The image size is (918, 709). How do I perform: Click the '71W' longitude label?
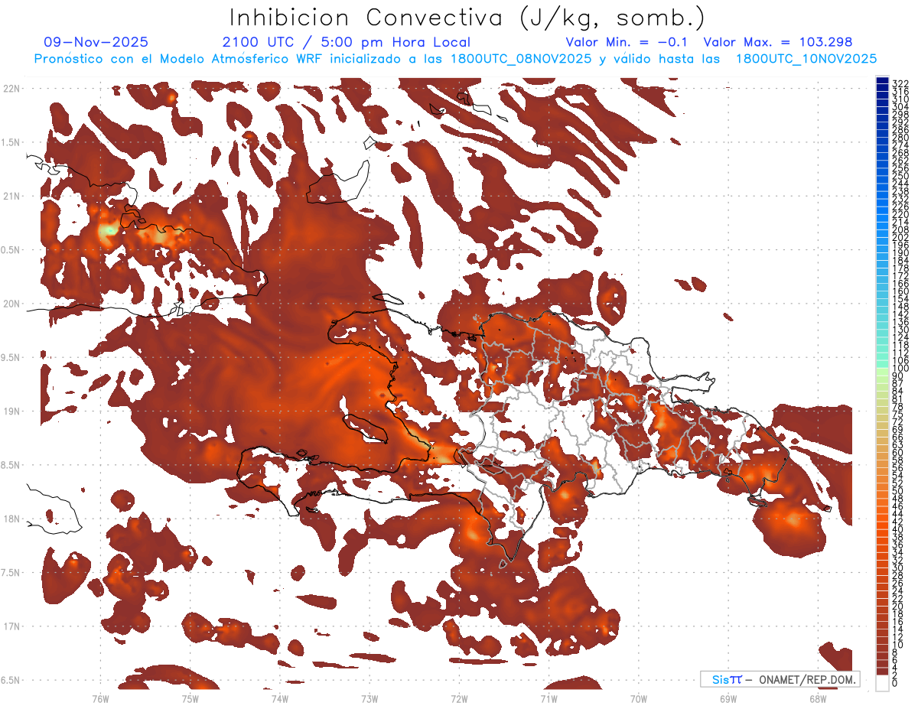pyautogui.click(x=549, y=698)
